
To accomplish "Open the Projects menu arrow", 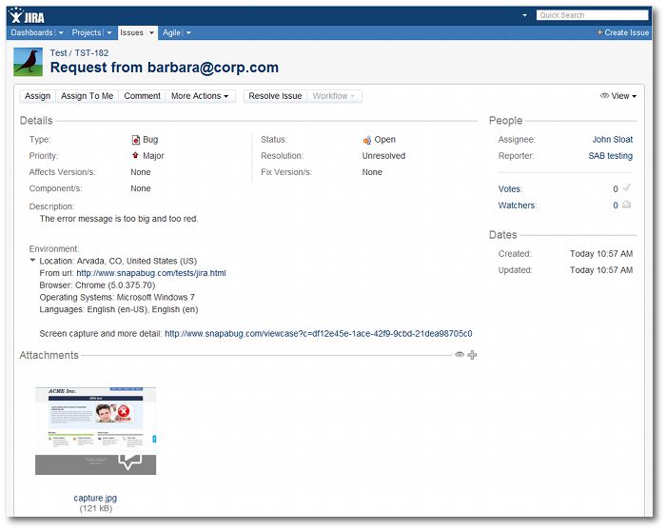I will [109, 32].
